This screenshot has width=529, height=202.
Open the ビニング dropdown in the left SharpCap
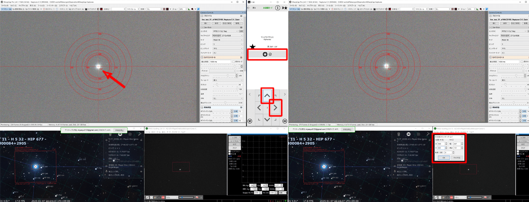(x=227, y=44)
